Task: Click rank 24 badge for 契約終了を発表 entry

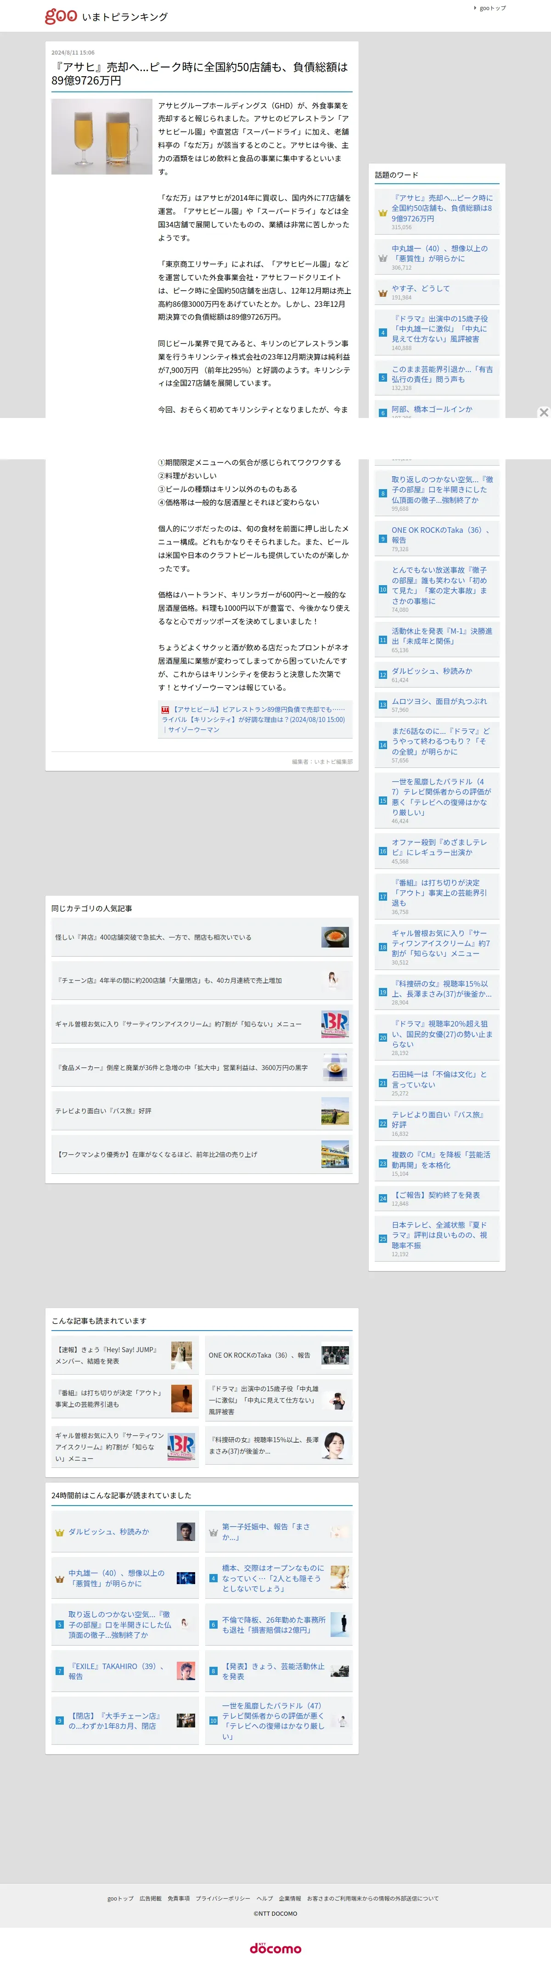Action: pos(383,1198)
